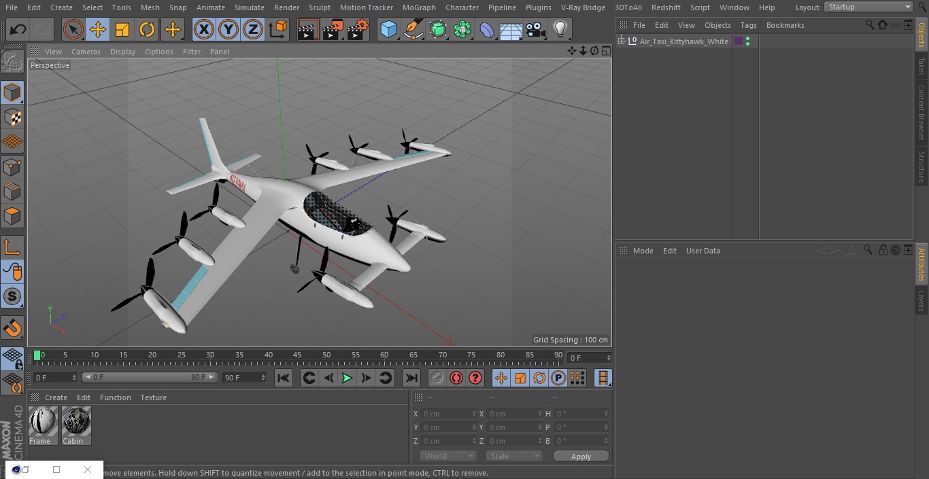Open Edit Render Settings icon
The width and height of the screenshot is (929, 479).
[358, 29]
